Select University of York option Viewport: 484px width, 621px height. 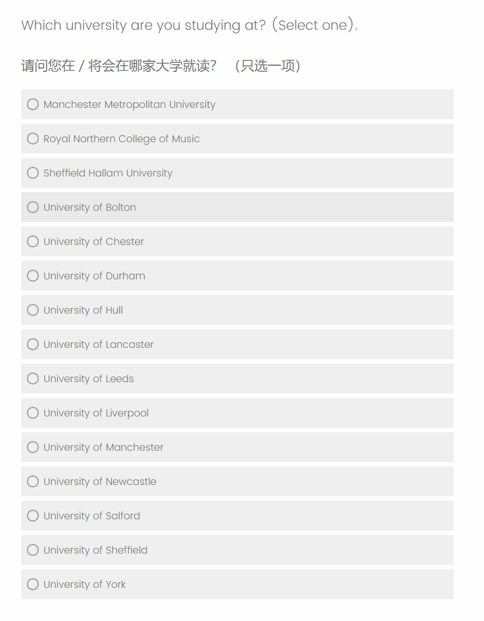(33, 584)
